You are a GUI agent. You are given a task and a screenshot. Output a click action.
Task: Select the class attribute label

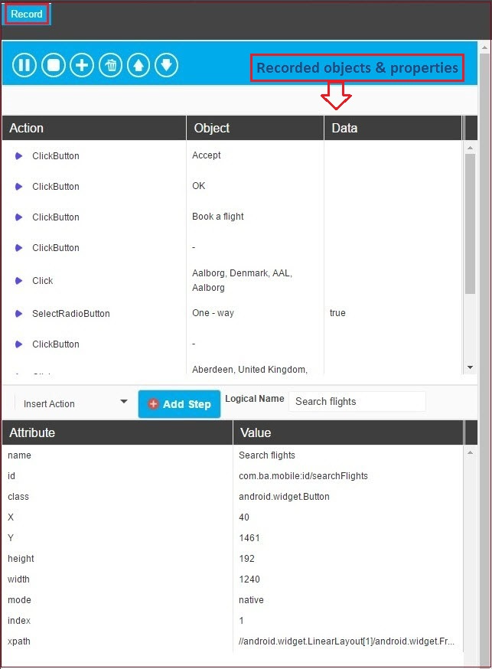coord(18,497)
